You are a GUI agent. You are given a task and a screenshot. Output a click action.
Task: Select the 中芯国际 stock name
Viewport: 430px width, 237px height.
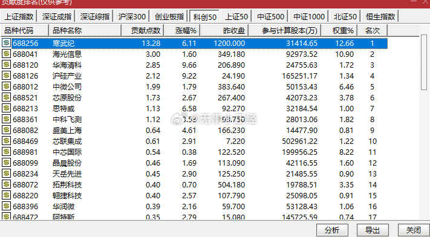pyautogui.click(x=67, y=152)
